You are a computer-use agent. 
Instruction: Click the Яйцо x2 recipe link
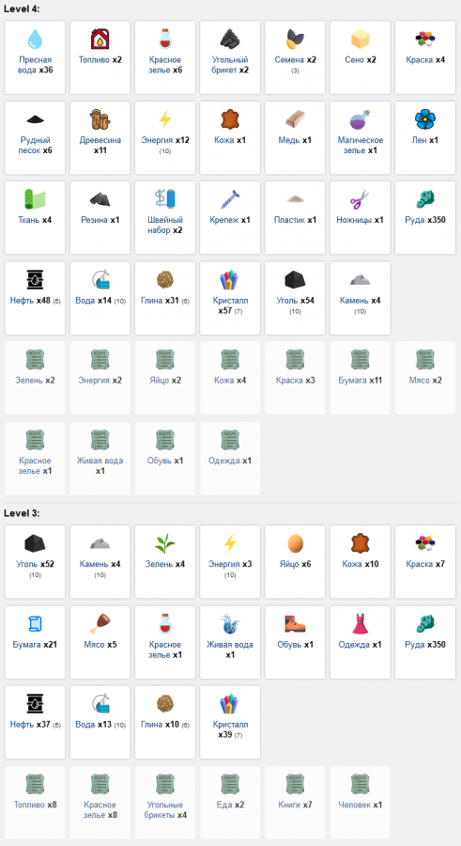(x=165, y=381)
